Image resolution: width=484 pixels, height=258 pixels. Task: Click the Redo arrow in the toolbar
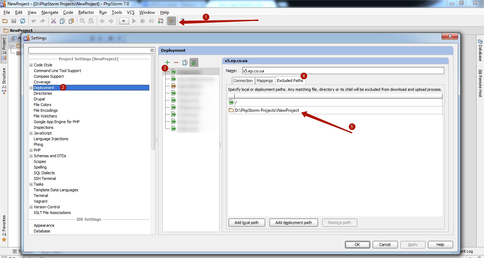[x=43, y=21]
